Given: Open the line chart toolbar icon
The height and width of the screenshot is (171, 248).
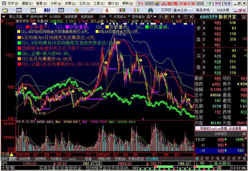Looking at the screenshot, I should tap(19, 10).
